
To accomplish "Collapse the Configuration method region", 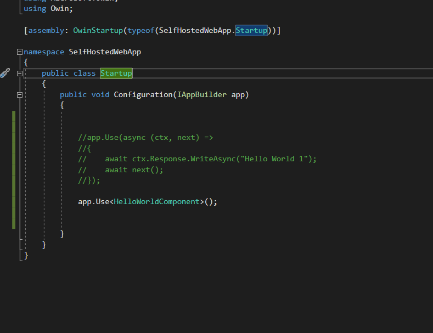I will (x=20, y=95).
